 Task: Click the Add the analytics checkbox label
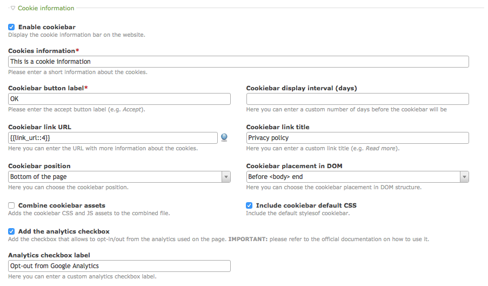[x=64, y=231]
